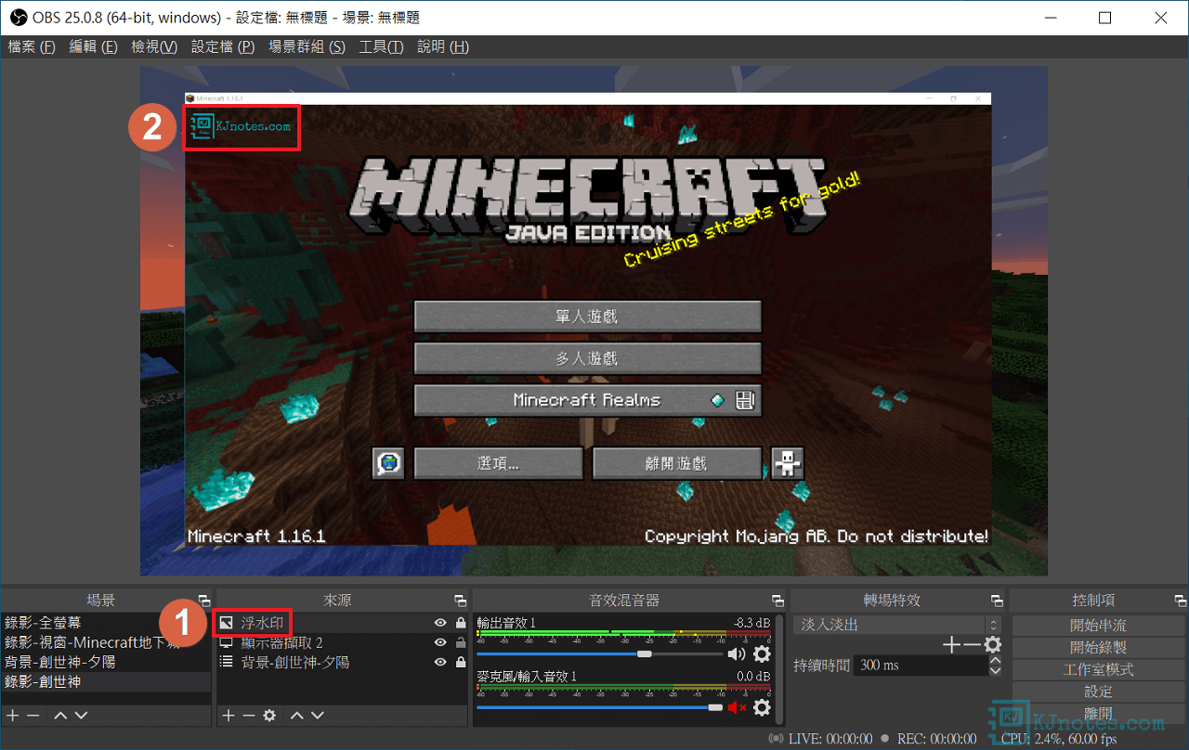Hide the 顯示器擷取 2 source
The image size is (1189, 750).
click(x=440, y=642)
